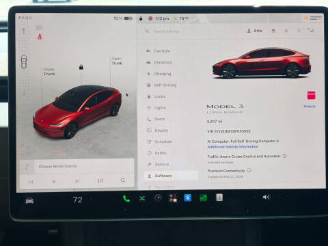
Task: Tap the car icon in bottom bar
Action: 29,200
